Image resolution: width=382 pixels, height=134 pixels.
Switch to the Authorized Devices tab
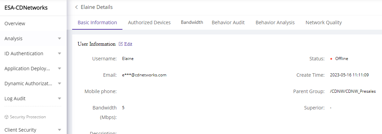[x=149, y=23]
